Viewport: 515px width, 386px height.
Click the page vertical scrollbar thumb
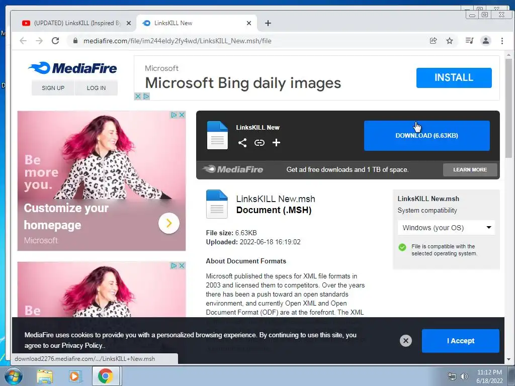coord(508,109)
